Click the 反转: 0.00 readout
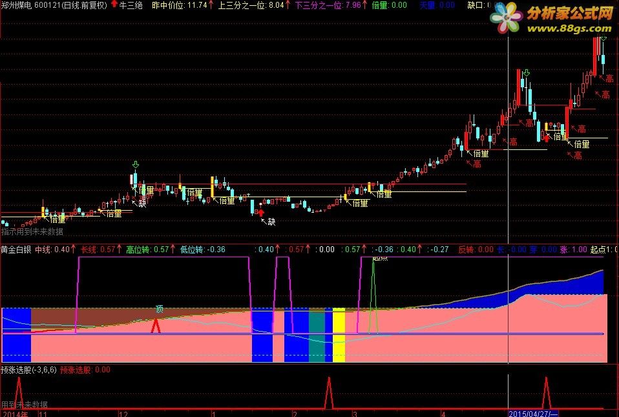 click(x=476, y=250)
